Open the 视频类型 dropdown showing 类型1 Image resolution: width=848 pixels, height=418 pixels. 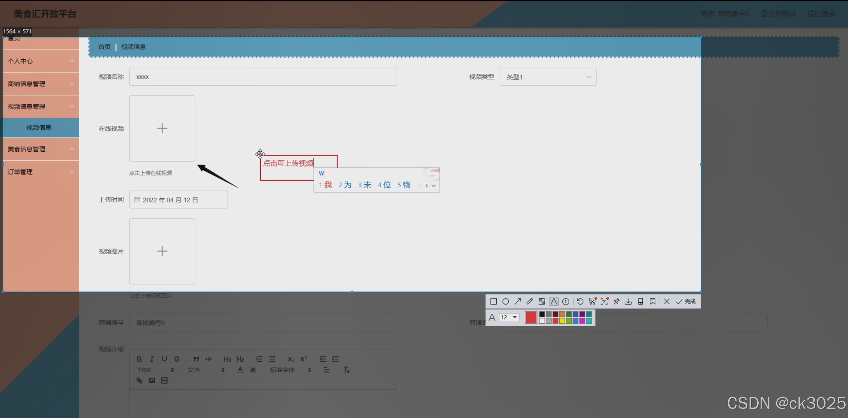[x=548, y=77]
